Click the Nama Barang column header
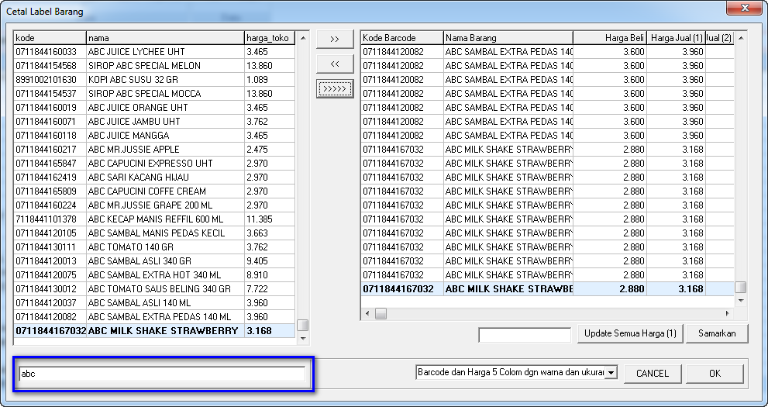The width and height of the screenshot is (768, 407). (x=508, y=38)
